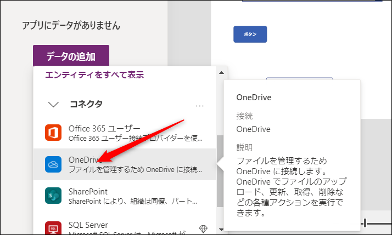This screenshot has height=235, width=392.
Task: Click the scrollbar down arrow
Action: [x=221, y=230]
